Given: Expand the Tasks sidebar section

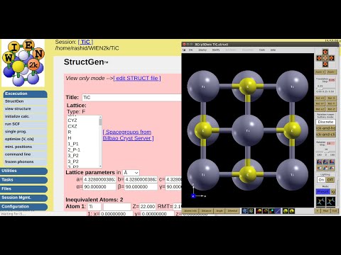Looking at the screenshot, I should tap(23, 180).
